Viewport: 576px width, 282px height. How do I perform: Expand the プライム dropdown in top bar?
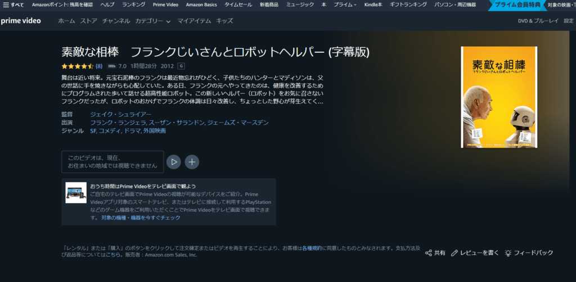pyautogui.click(x=345, y=4)
